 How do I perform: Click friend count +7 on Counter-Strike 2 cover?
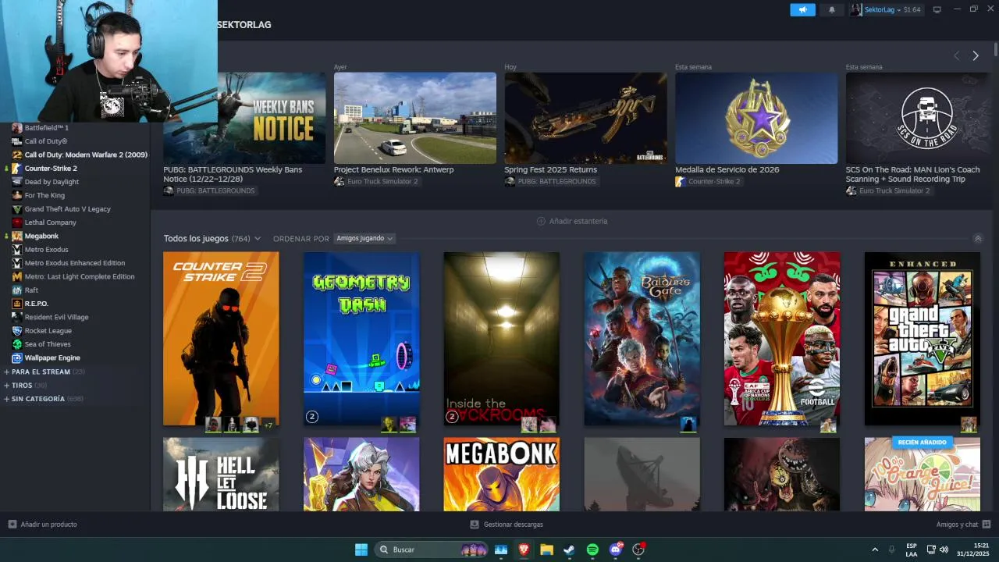pyautogui.click(x=268, y=425)
